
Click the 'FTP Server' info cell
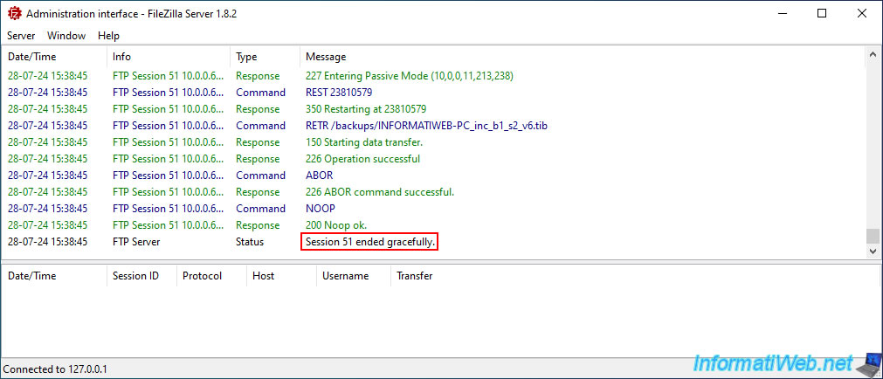(x=136, y=242)
